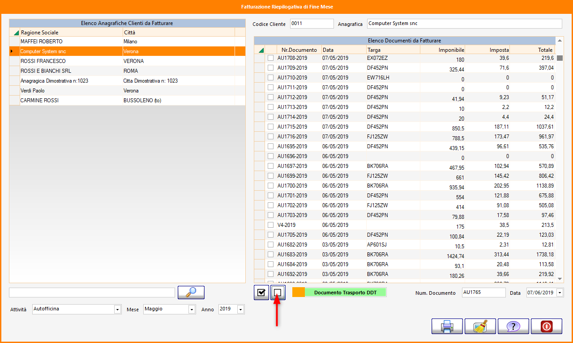Viewport: 573px width, 343px height.
Task: Sort by the Città column header
Action: (x=179, y=33)
